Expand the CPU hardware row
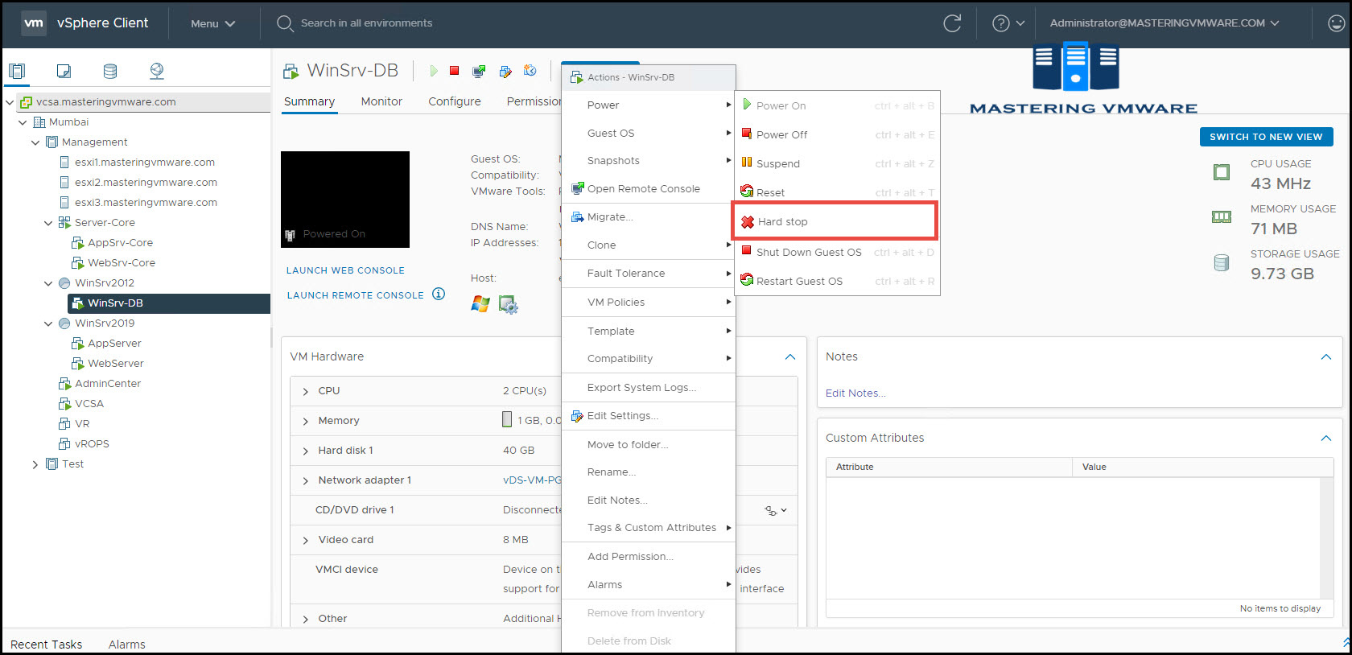The height and width of the screenshot is (655, 1352). pyautogui.click(x=306, y=391)
